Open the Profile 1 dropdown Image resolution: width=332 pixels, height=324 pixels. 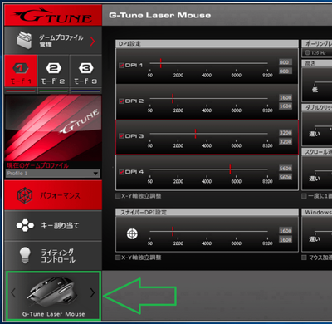coord(53,174)
